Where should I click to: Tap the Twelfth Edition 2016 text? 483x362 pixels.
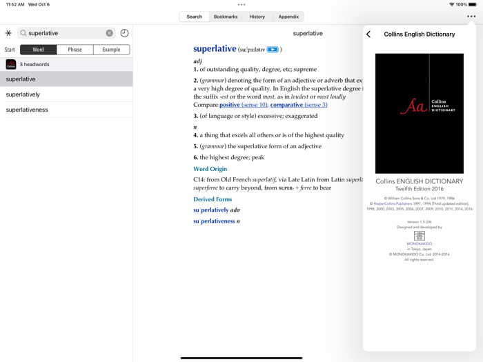(x=420, y=189)
